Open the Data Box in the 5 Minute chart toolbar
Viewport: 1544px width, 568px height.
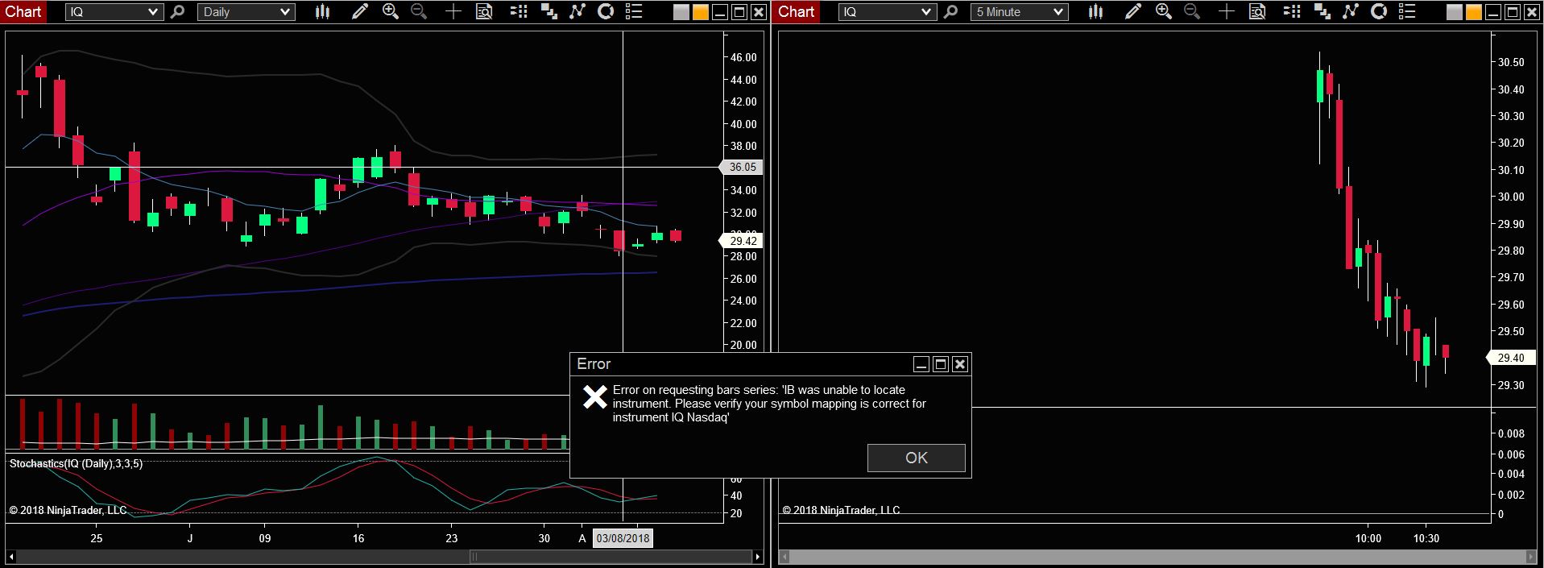[x=1257, y=12]
